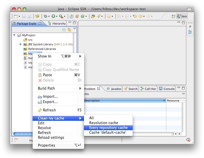This screenshot has width=204, height=158.
Task: Toggle Link with Editor arrows icon
Action: [69, 30]
